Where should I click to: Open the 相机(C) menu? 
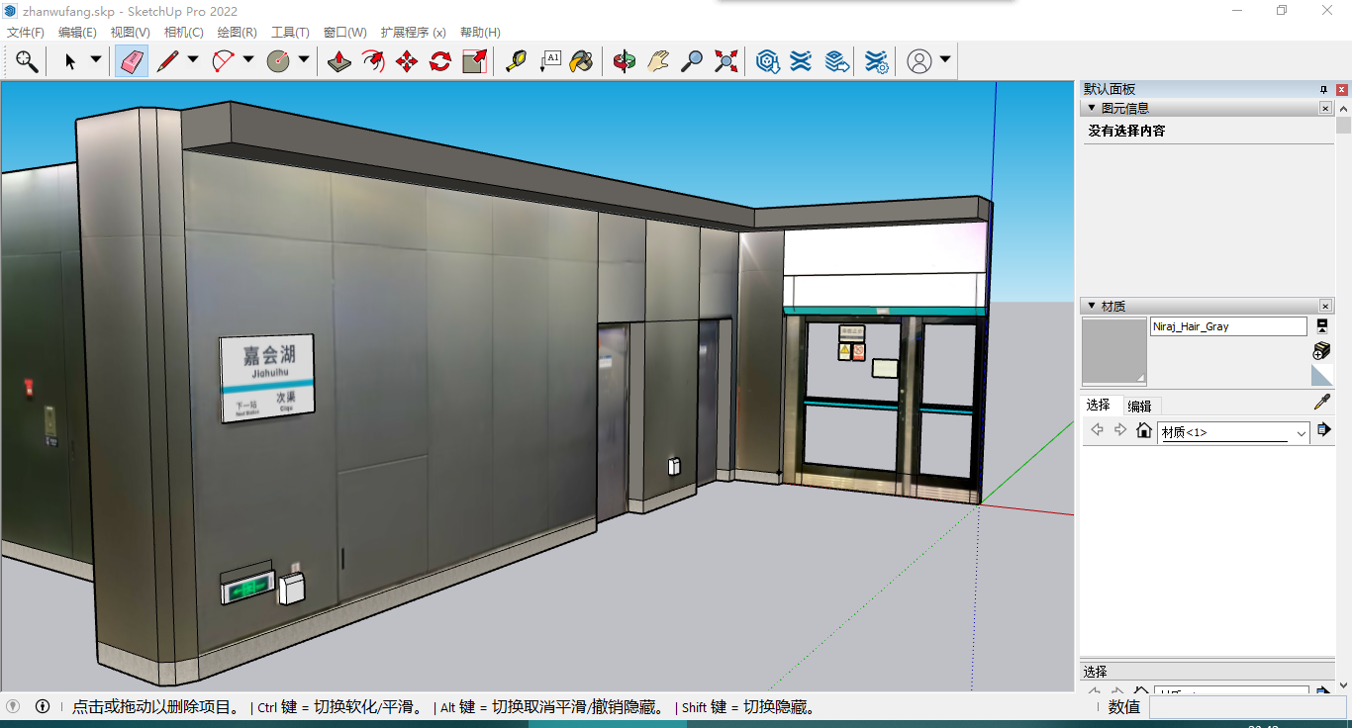click(x=184, y=32)
